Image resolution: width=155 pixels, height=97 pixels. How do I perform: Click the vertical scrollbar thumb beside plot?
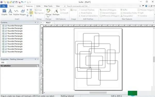(x=154, y=59)
